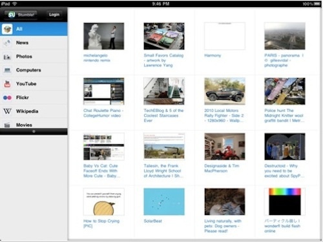Open Coolest Staircases thumbnail
The width and height of the screenshot is (323, 242).
[164, 91]
